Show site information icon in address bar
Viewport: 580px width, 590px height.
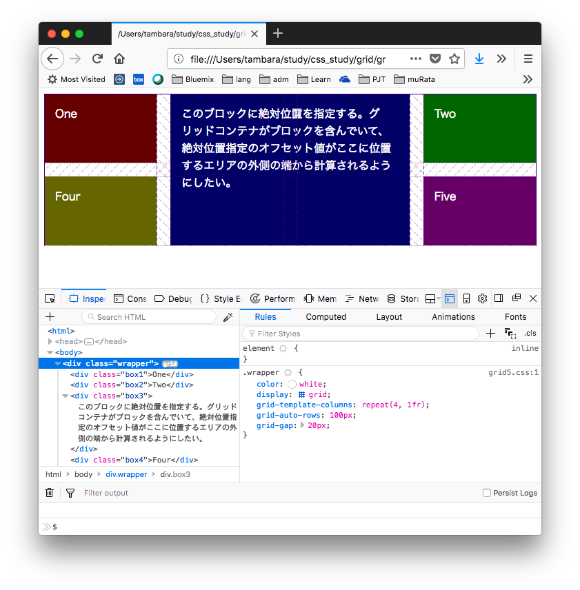pyautogui.click(x=179, y=59)
